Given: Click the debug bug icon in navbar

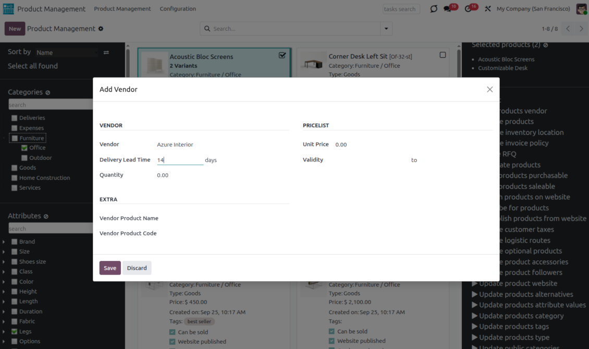Looking at the screenshot, I should [434, 9].
